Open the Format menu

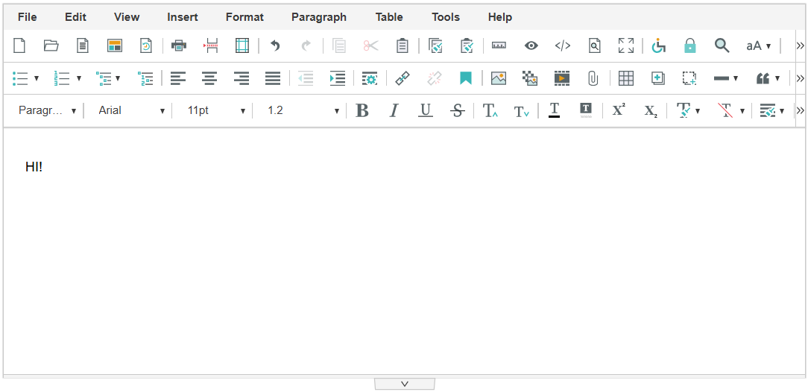click(x=244, y=17)
